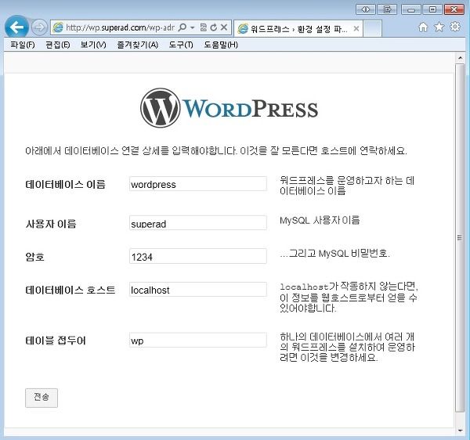
Task: Minimize the browser window
Action: 411,9
